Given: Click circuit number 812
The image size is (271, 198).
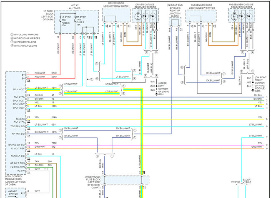Looking at the screenshot, I should coord(53,147).
